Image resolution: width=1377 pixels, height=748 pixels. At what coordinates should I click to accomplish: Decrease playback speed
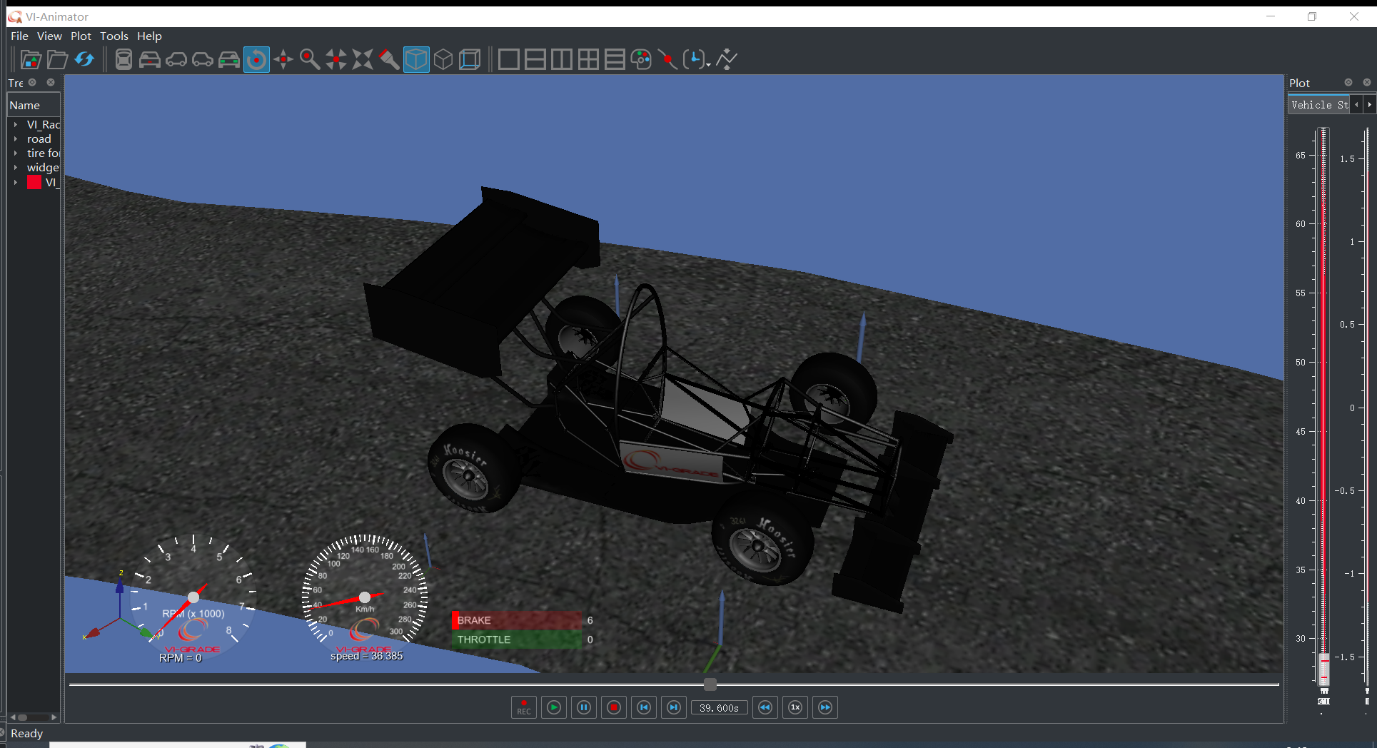[x=765, y=707]
